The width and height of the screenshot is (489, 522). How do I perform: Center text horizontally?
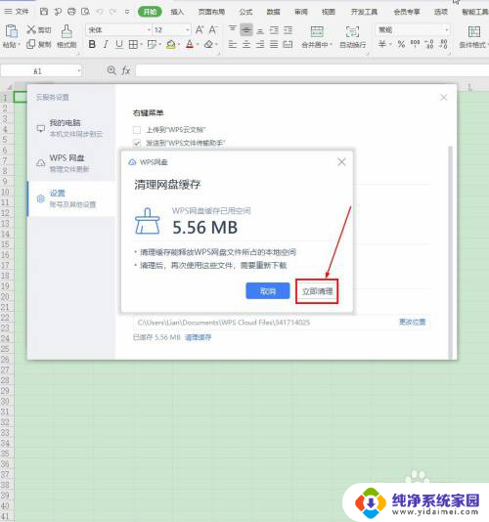click(246, 44)
